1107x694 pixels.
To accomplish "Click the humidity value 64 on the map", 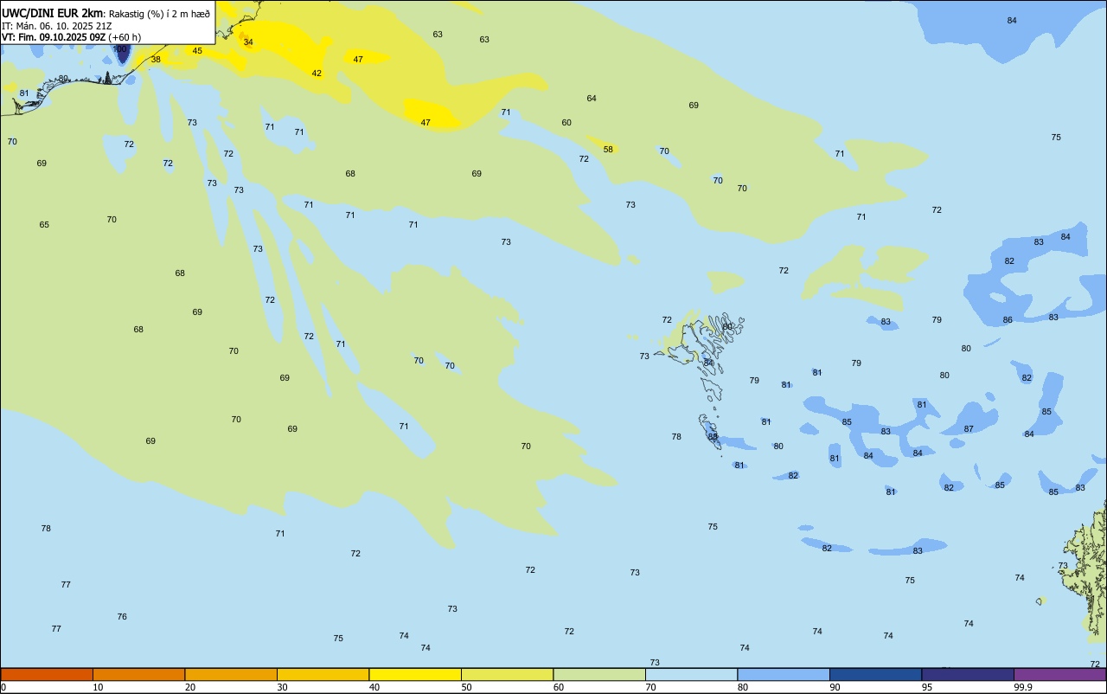I will (592, 99).
